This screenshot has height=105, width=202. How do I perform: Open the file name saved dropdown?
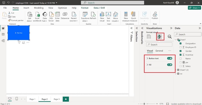click(x=57, y=3)
